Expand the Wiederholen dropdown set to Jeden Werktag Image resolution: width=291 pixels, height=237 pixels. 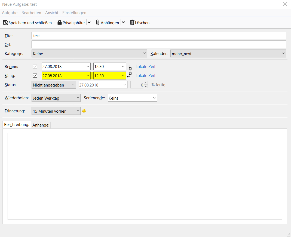point(56,98)
